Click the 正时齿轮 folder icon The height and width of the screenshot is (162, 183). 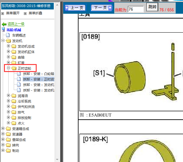coord(14,68)
